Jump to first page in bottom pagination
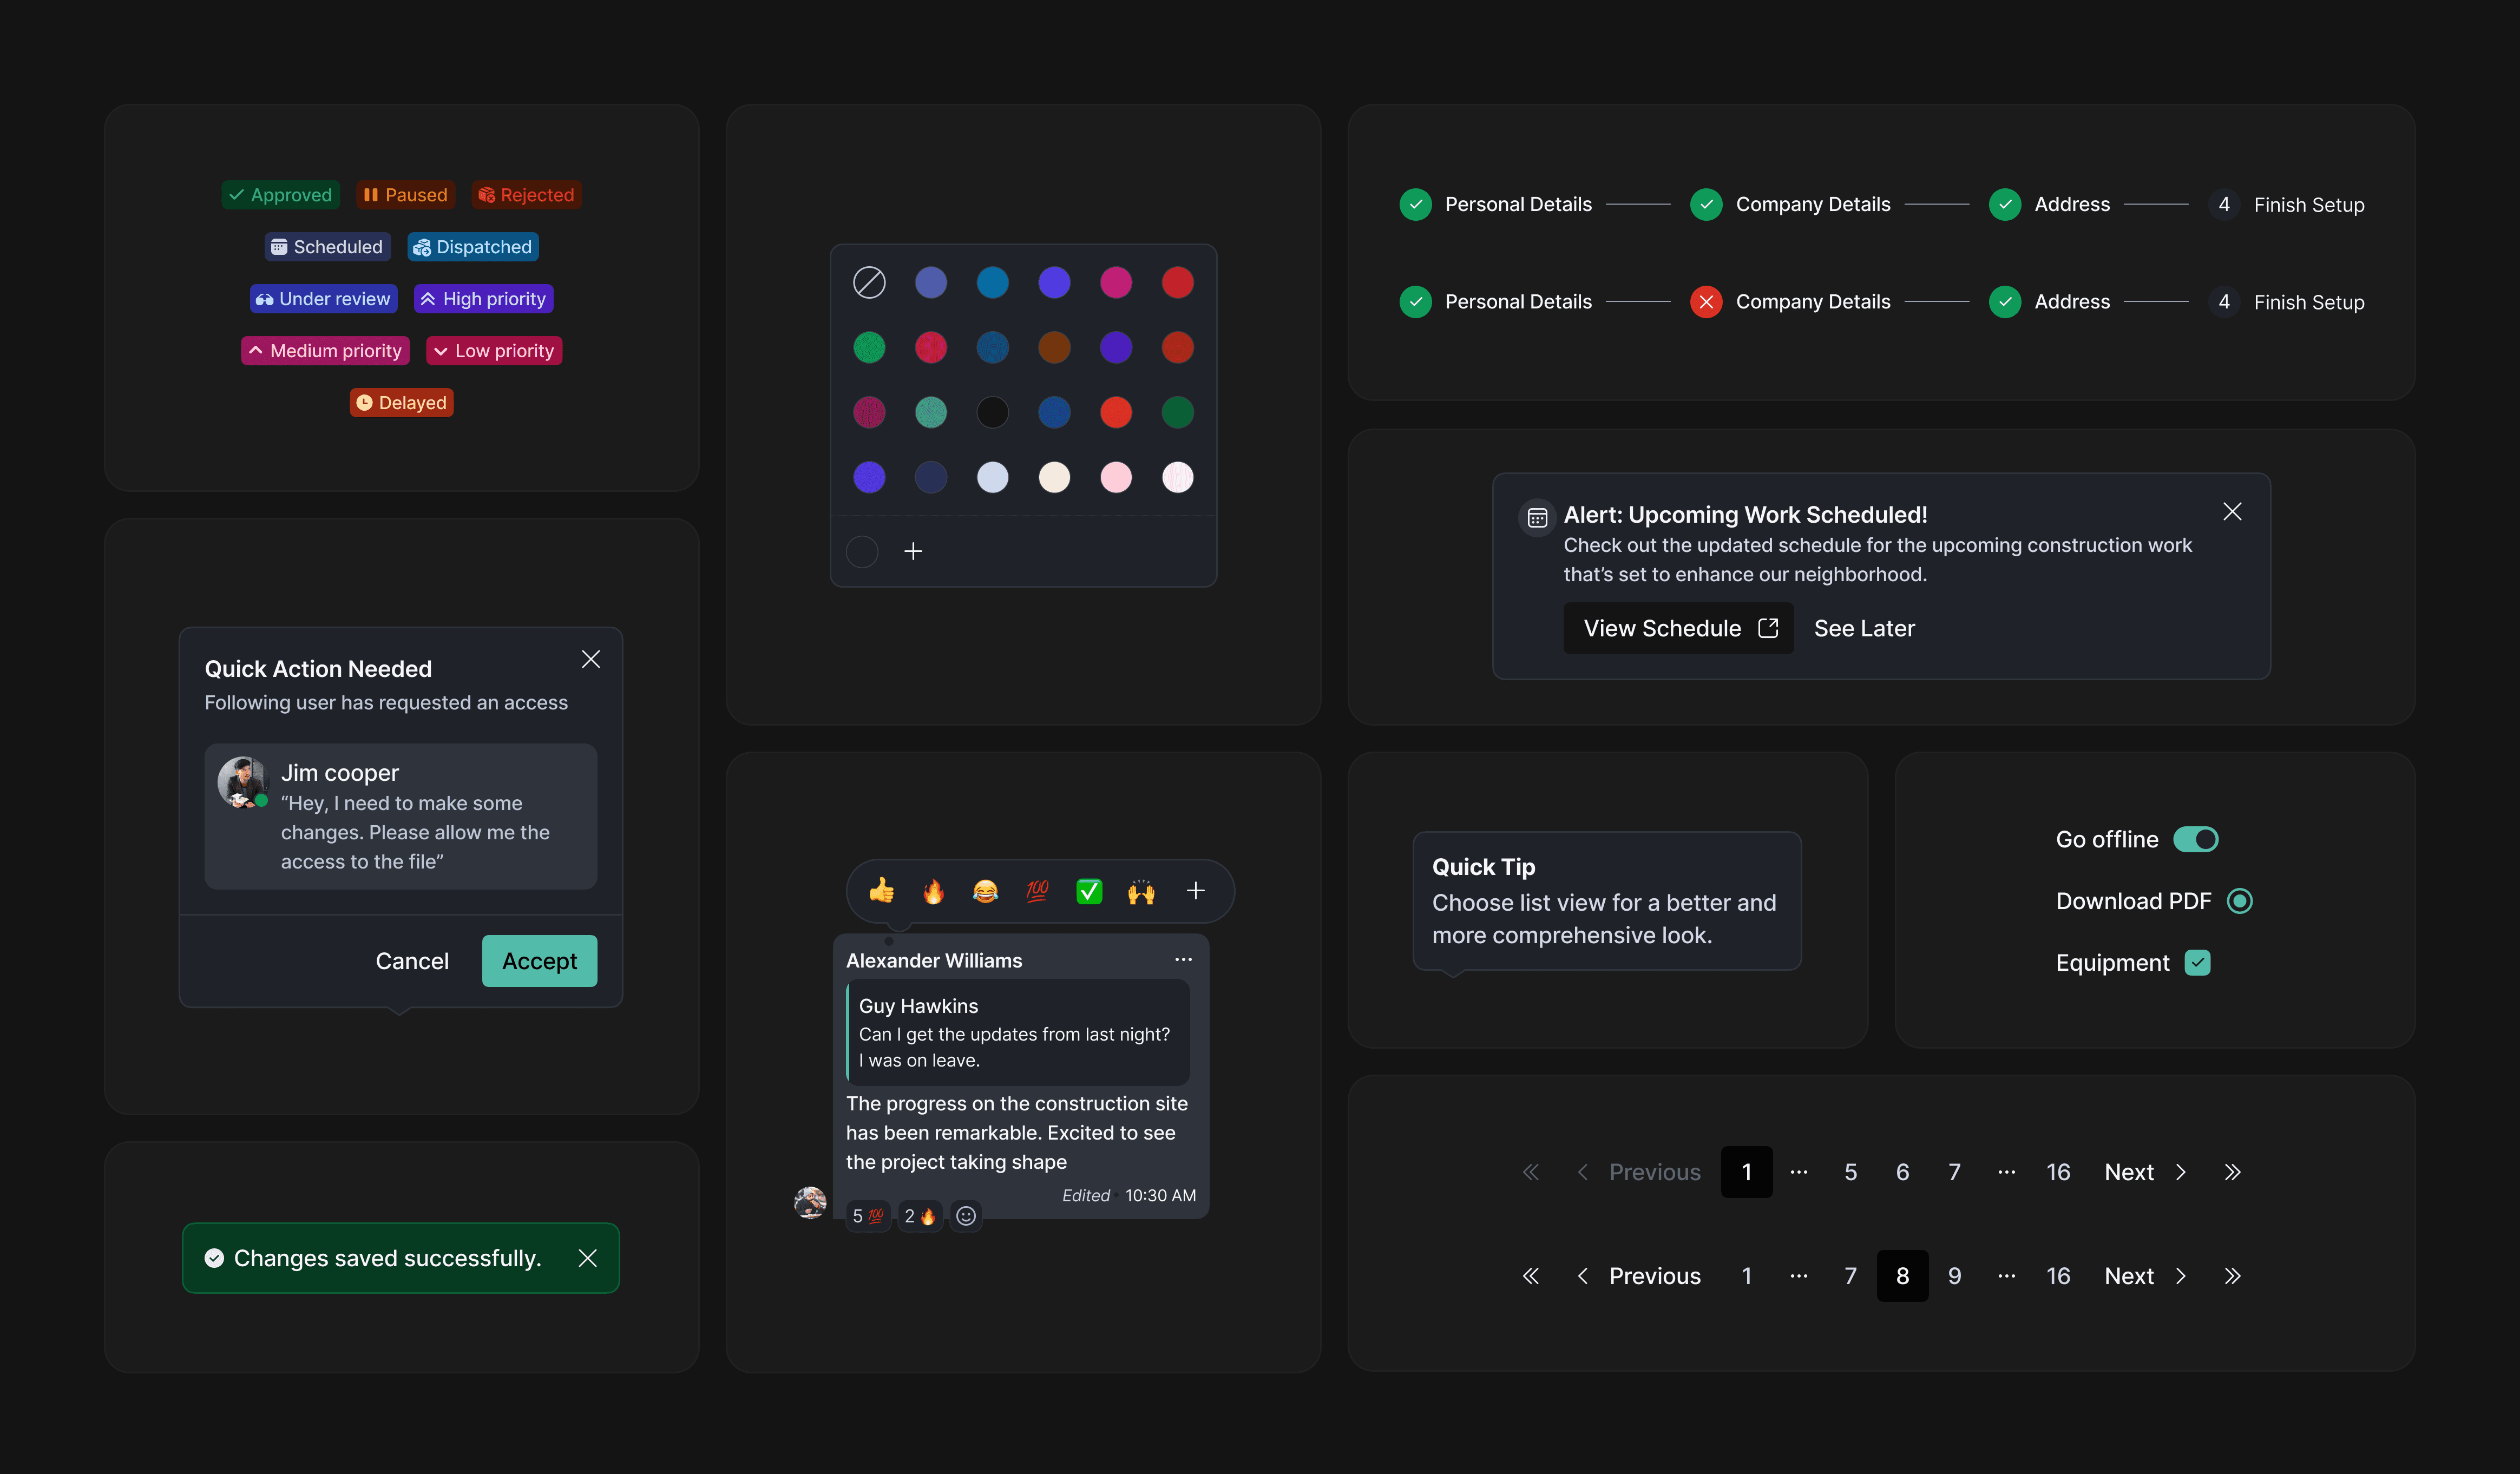This screenshot has height=1474, width=2520. (1530, 1276)
